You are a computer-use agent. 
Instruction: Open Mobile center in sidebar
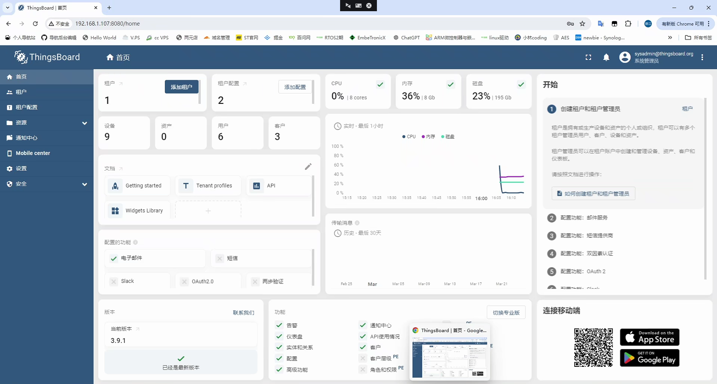47,153
